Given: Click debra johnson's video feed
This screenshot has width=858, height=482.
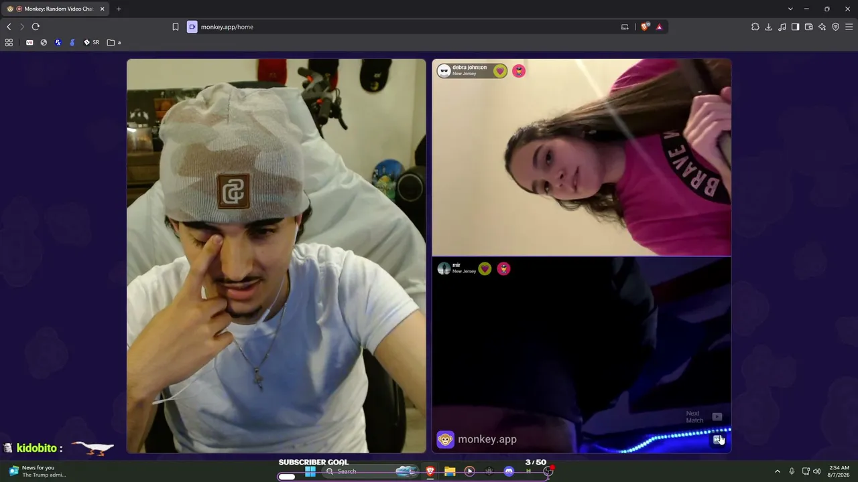Looking at the screenshot, I should [582, 157].
